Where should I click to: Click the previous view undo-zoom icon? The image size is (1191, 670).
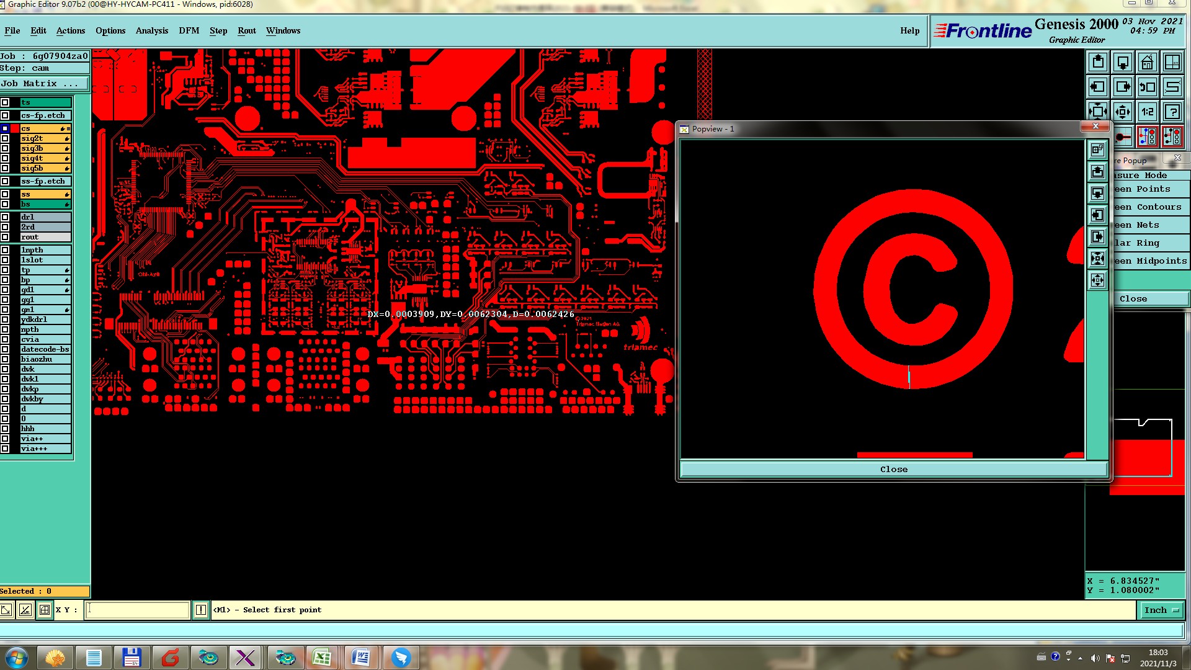[1148, 87]
